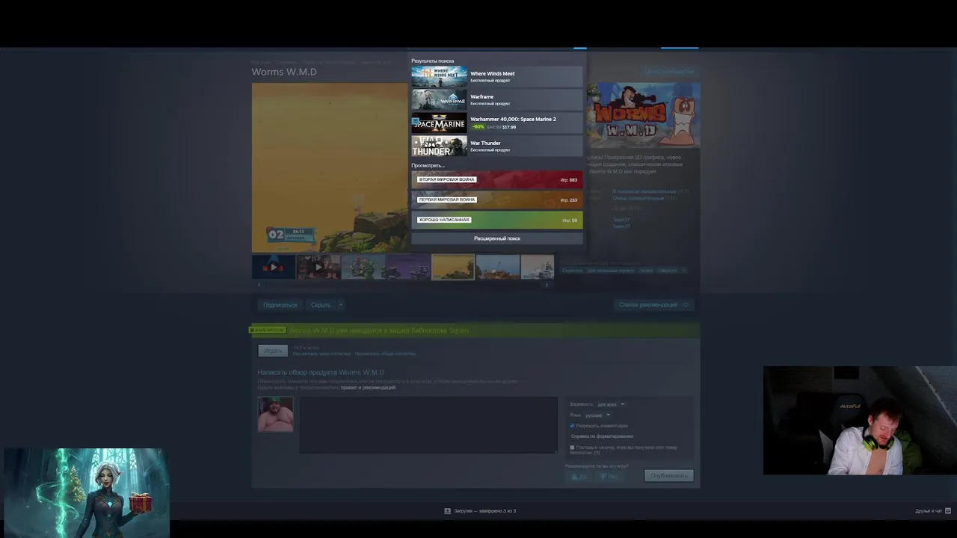This screenshot has height=538, width=957.
Task: Toggle Разрешить комментарии checkbox
Action: [572, 426]
